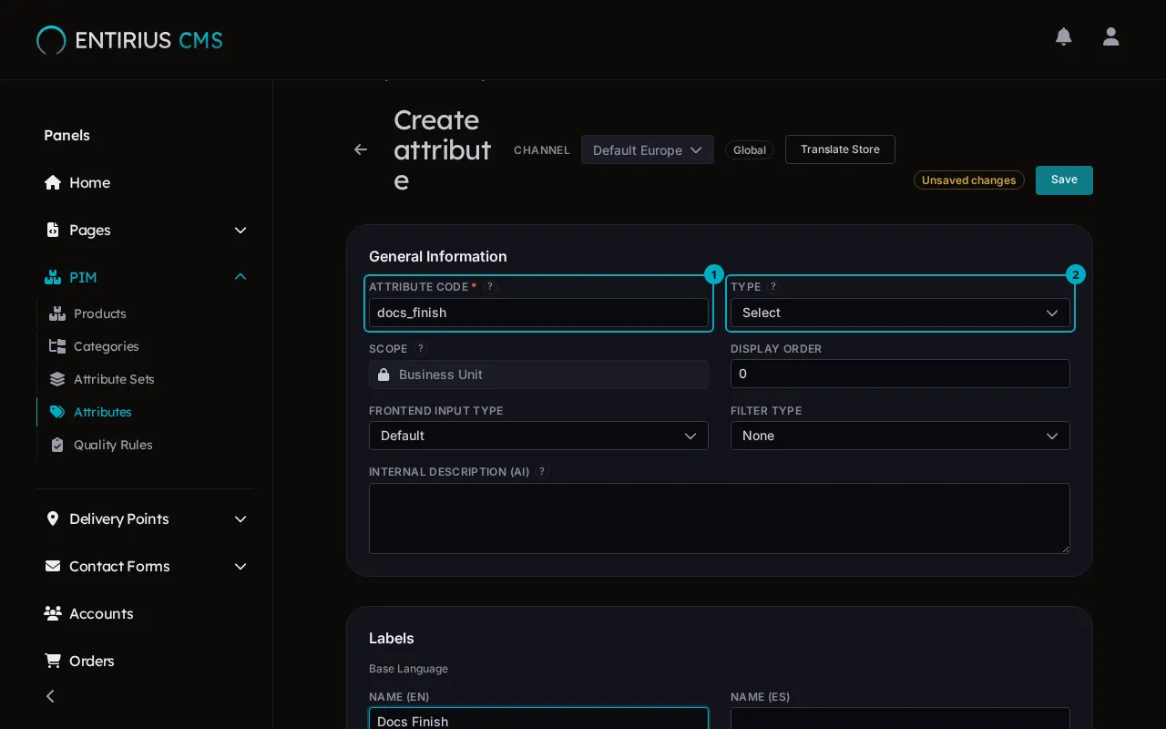Click the Global scope badge
1166x729 pixels.
coord(750,150)
